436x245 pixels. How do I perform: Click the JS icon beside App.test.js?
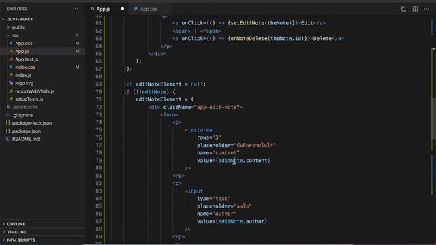(x=11, y=59)
